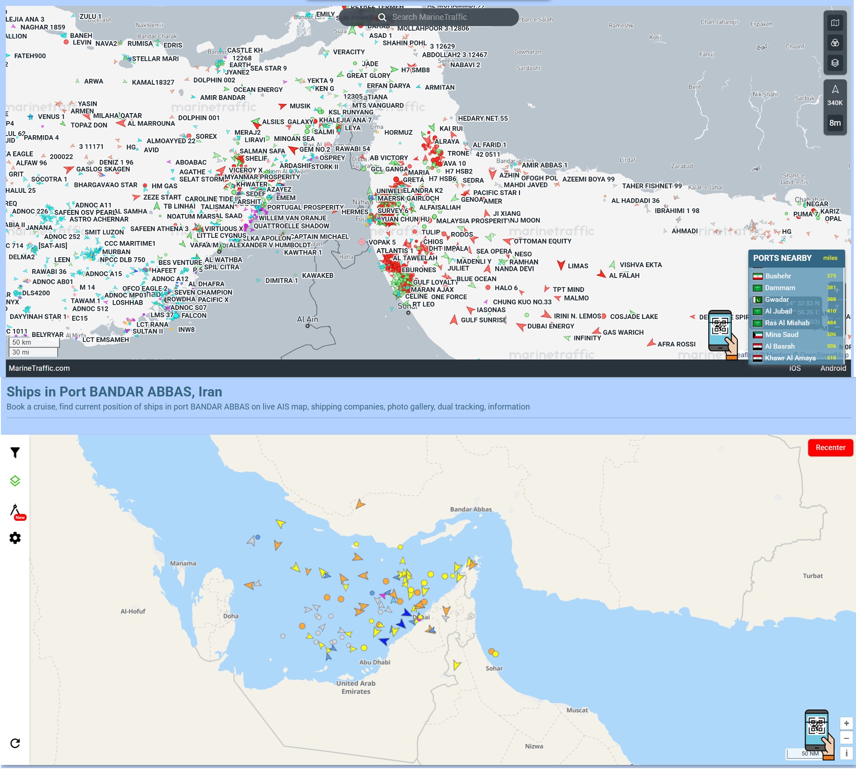Click the Mina Saud flag icon
This screenshot has width=856, height=769.
click(757, 335)
